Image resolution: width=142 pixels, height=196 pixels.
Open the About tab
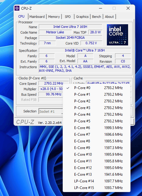pos(109,17)
